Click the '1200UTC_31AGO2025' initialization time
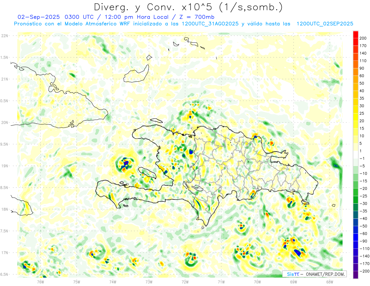370x286 pixels. point(210,24)
